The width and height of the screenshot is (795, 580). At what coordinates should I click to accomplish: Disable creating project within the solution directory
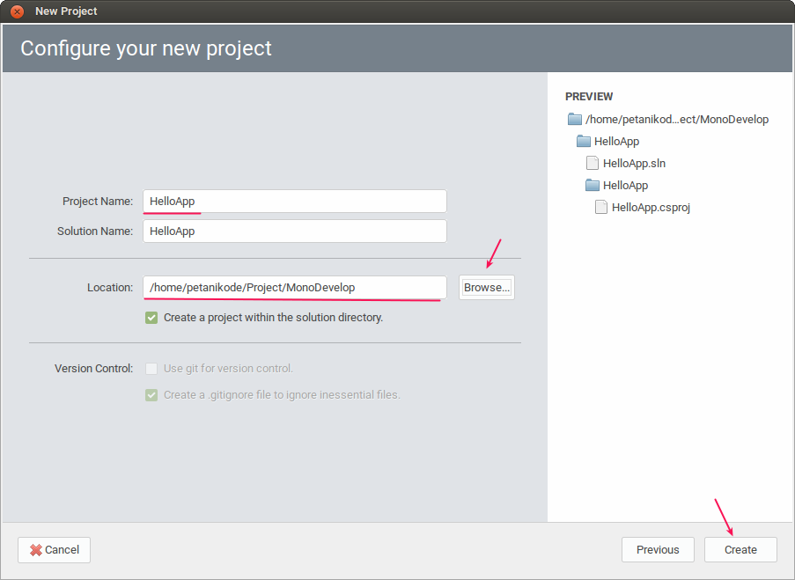[151, 317]
